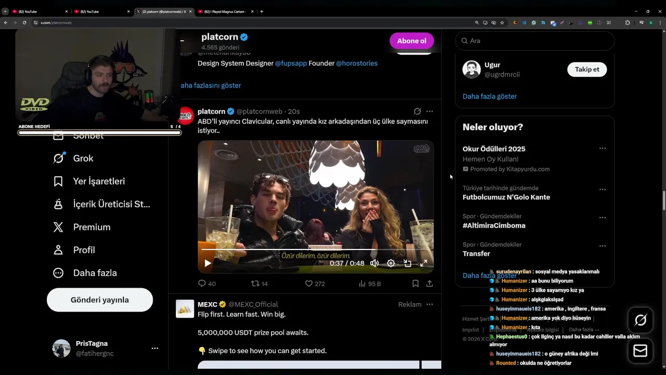Enter fullscreen on the video player
Image resolution: width=666 pixels, height=375 pixels.
tap(424, 263)
